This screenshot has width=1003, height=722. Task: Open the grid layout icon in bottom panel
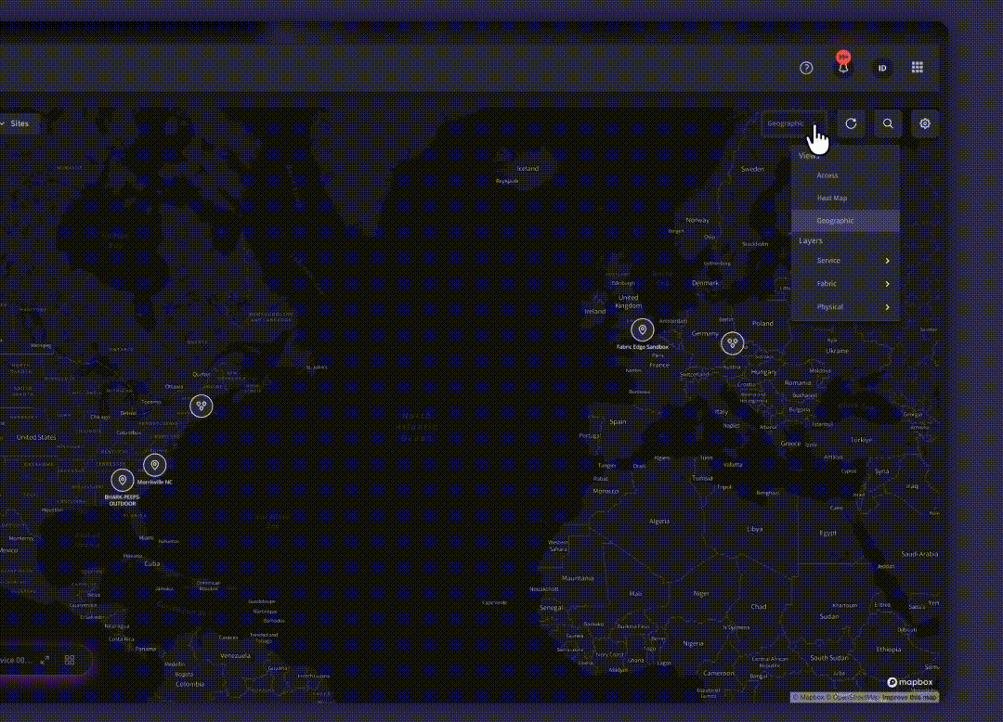(x=70, y=660)
